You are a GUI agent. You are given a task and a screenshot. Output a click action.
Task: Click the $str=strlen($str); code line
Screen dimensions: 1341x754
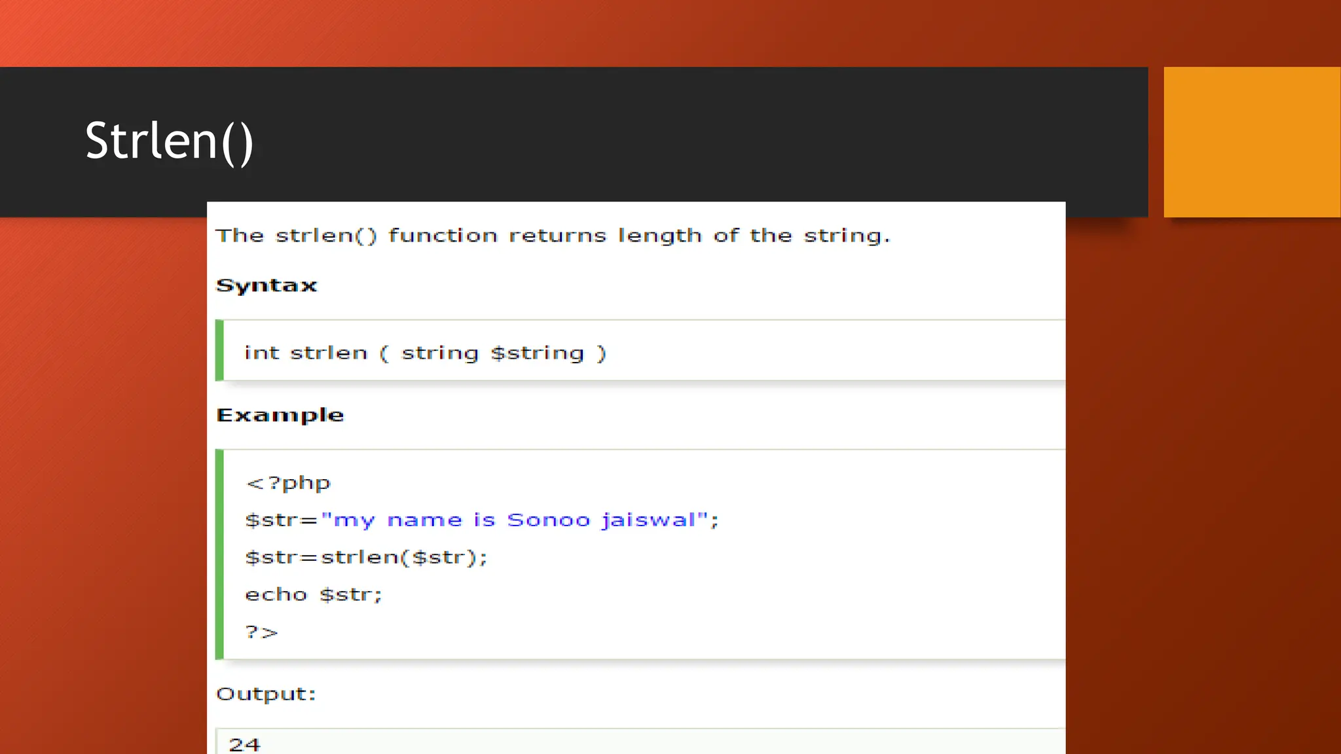tap(366, 558)
